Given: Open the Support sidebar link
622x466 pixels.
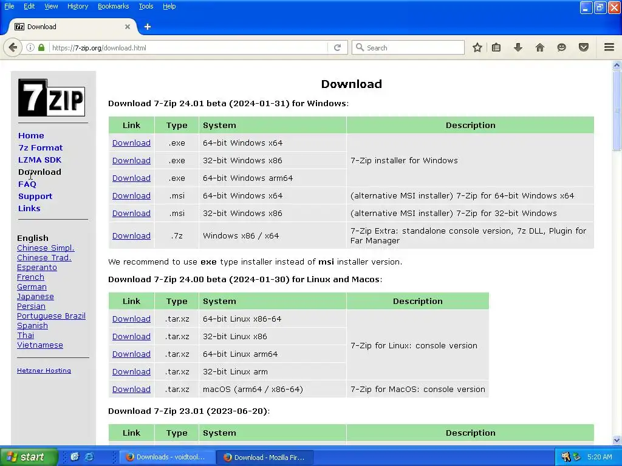Looking at the screenshot, I should 35,196.
